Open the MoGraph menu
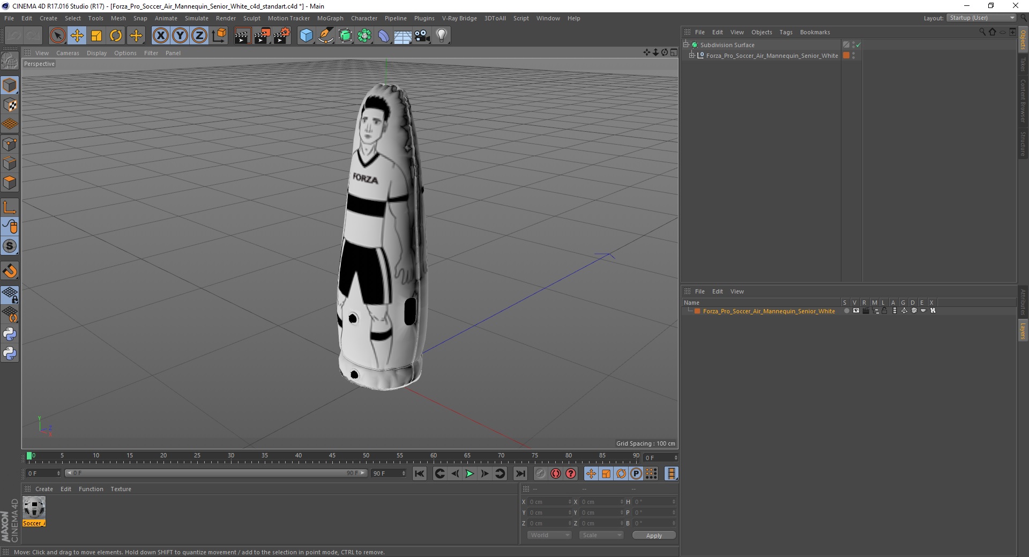 330,18
